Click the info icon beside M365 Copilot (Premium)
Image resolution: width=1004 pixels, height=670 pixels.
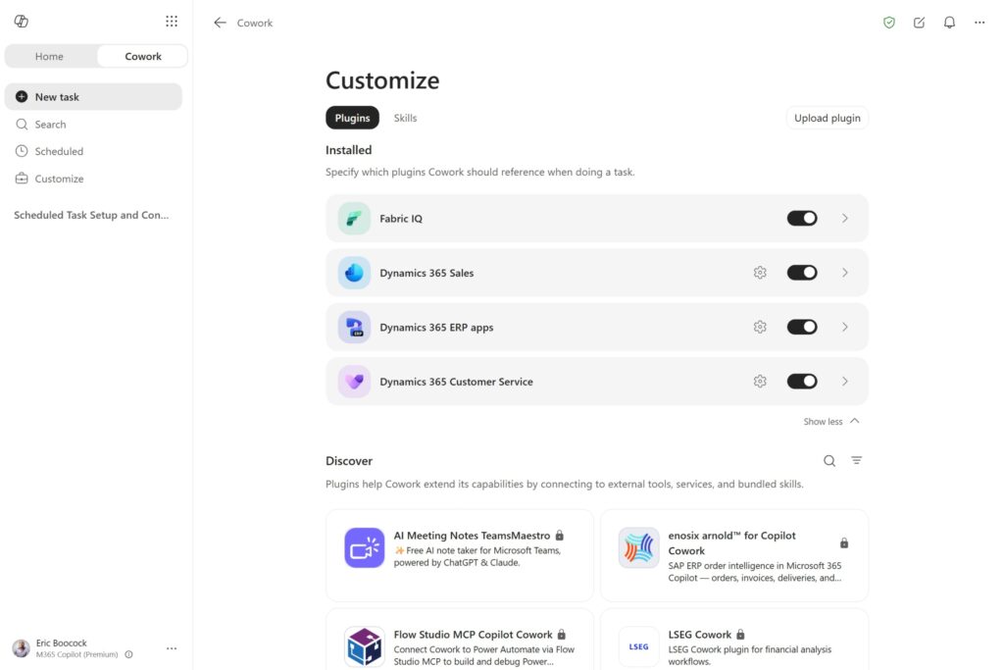click(128, 654)
